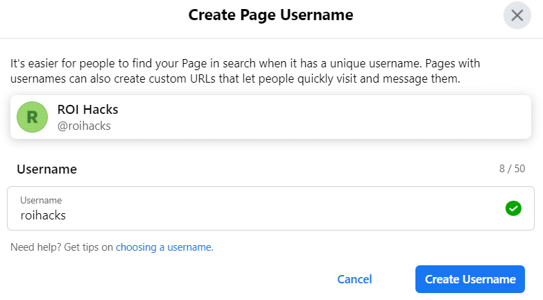The height and width of the screenshot is (300, 543).
Task: Focus the Username input field
Action: [x=271, y=208]
